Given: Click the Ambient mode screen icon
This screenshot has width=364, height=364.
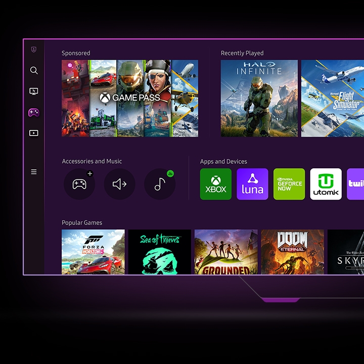Looking at the screenshot, I should click(34, 92).
